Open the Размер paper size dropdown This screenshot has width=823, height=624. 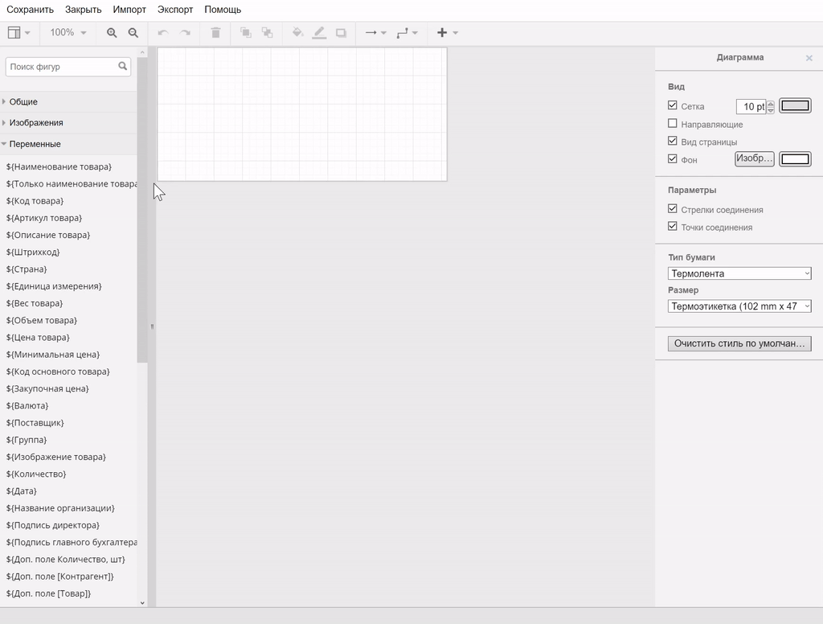(x=739, y=306)
